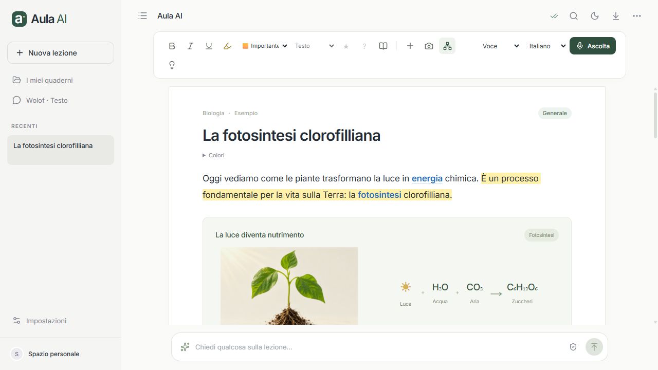658x370 pixels.
Task: Click the plus icon in the toolbar
Action: coord(410,46)
